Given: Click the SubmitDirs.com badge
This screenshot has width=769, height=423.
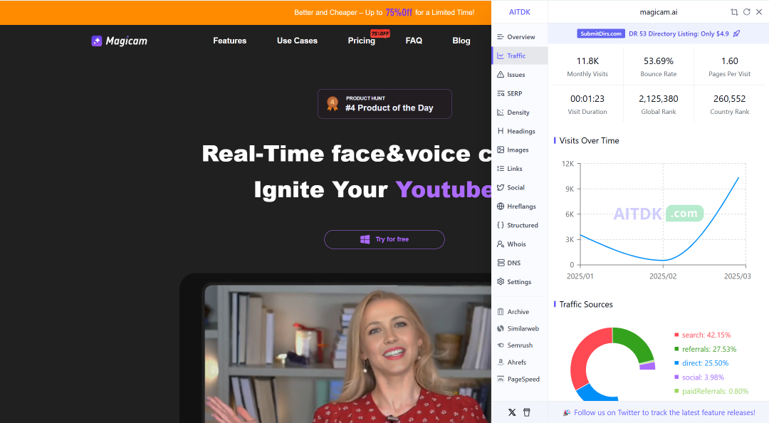Looking at the screenshot, I should point(601,33).
